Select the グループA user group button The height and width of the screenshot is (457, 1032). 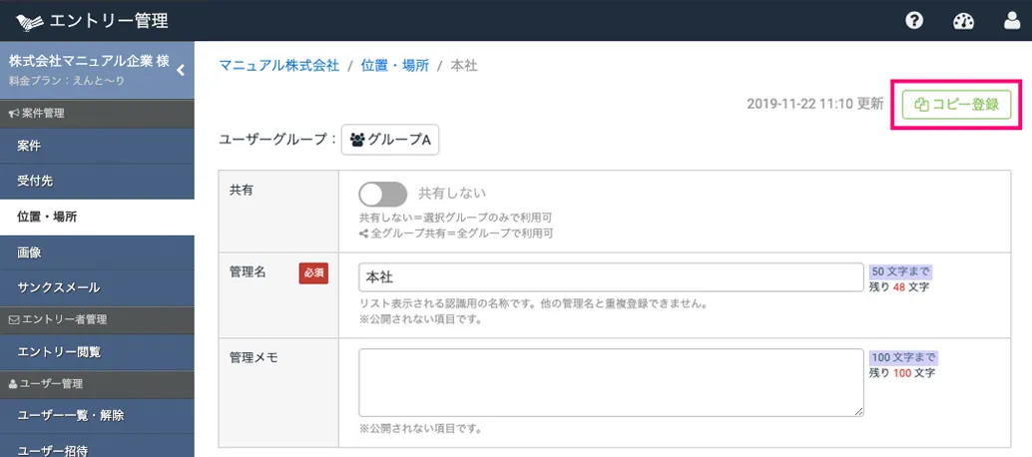pyautogui.click(x=390, y=140)
